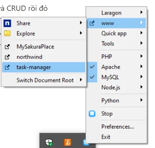Image resolution: width=155 pixels, height=148 pixels.
Task: Expand the Tools submenu arrow
Action: point(141,43)
